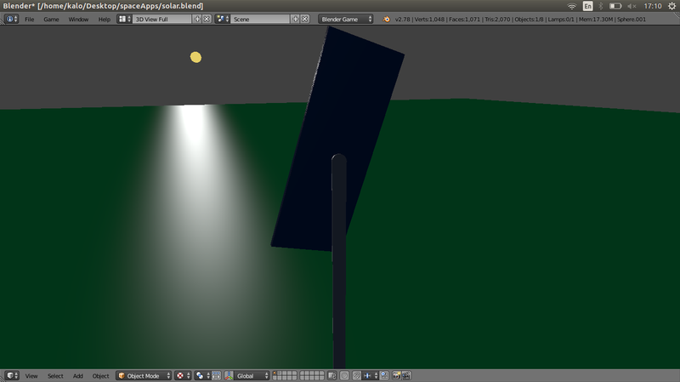Expand the Object Mode dropdown
This screenshot has height=382, width=680.
pos(144,375)
